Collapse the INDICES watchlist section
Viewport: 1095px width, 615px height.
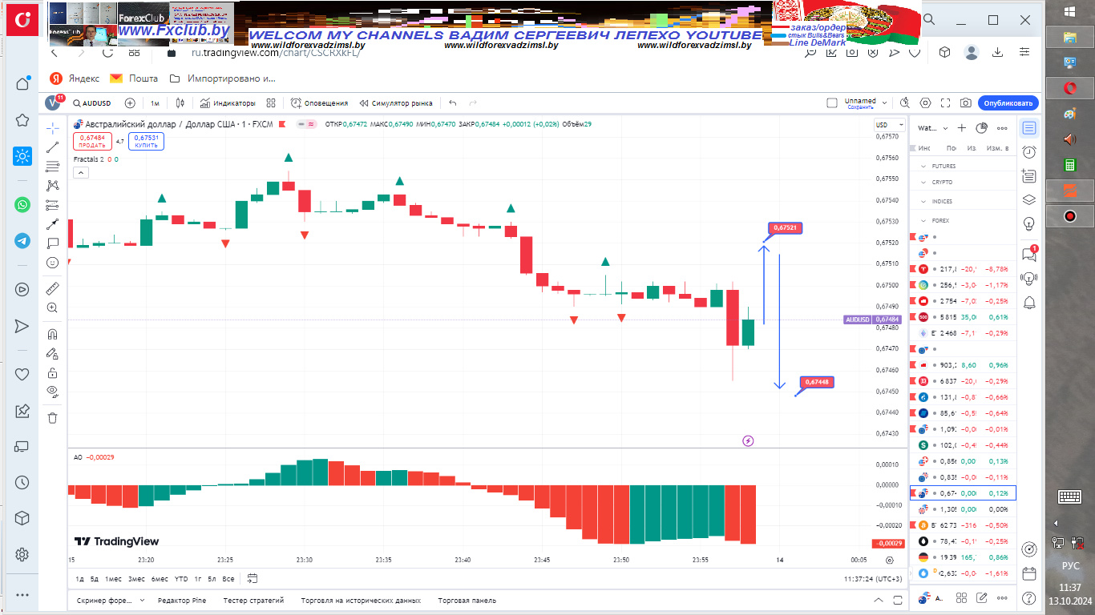point(922,202)
